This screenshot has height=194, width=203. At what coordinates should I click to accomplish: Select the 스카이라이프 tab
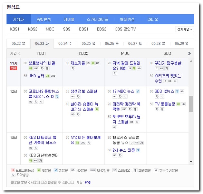(x=97, y=19)
